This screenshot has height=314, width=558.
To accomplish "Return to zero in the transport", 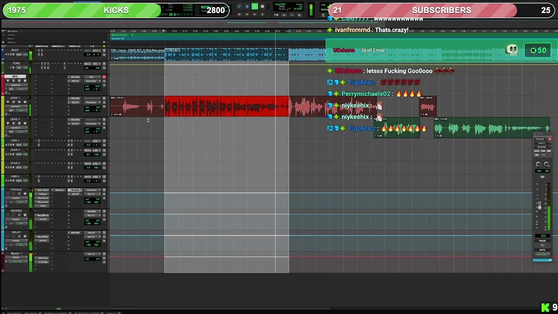I will click(x=239, y=14).
